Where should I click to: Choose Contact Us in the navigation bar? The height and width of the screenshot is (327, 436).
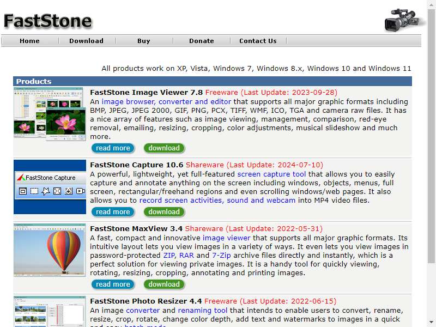click(x=258, y=41)
